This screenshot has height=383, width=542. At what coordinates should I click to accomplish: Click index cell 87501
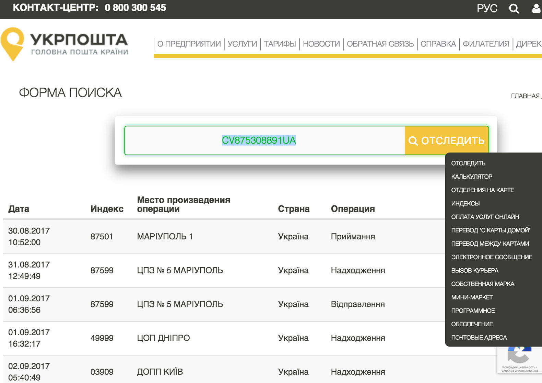[102, 236]
